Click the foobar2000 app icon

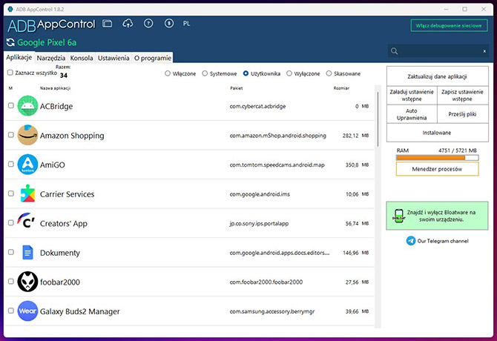pos(27,282)
